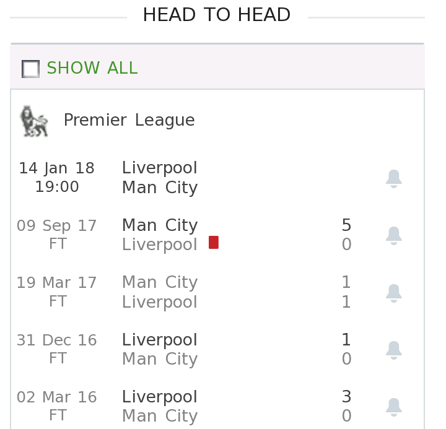Viewport: 446px width, 429px height.
Task: Select Man City in the 5-0 match
Action: [160, 225]
